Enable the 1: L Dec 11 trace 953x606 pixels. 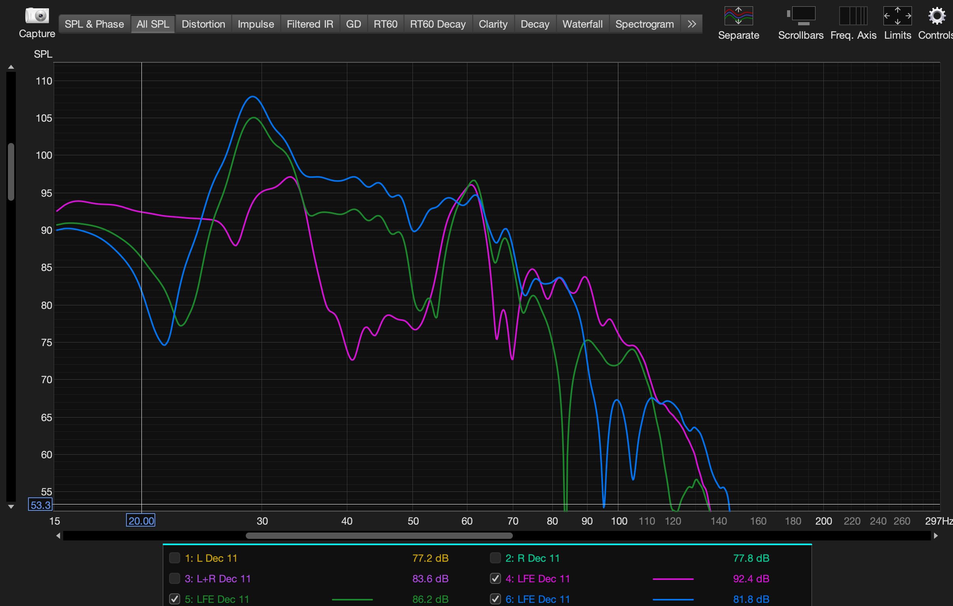click(175, 558)
